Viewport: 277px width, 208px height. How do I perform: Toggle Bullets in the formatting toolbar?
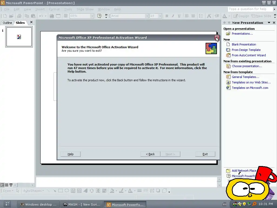coord(201,16)
